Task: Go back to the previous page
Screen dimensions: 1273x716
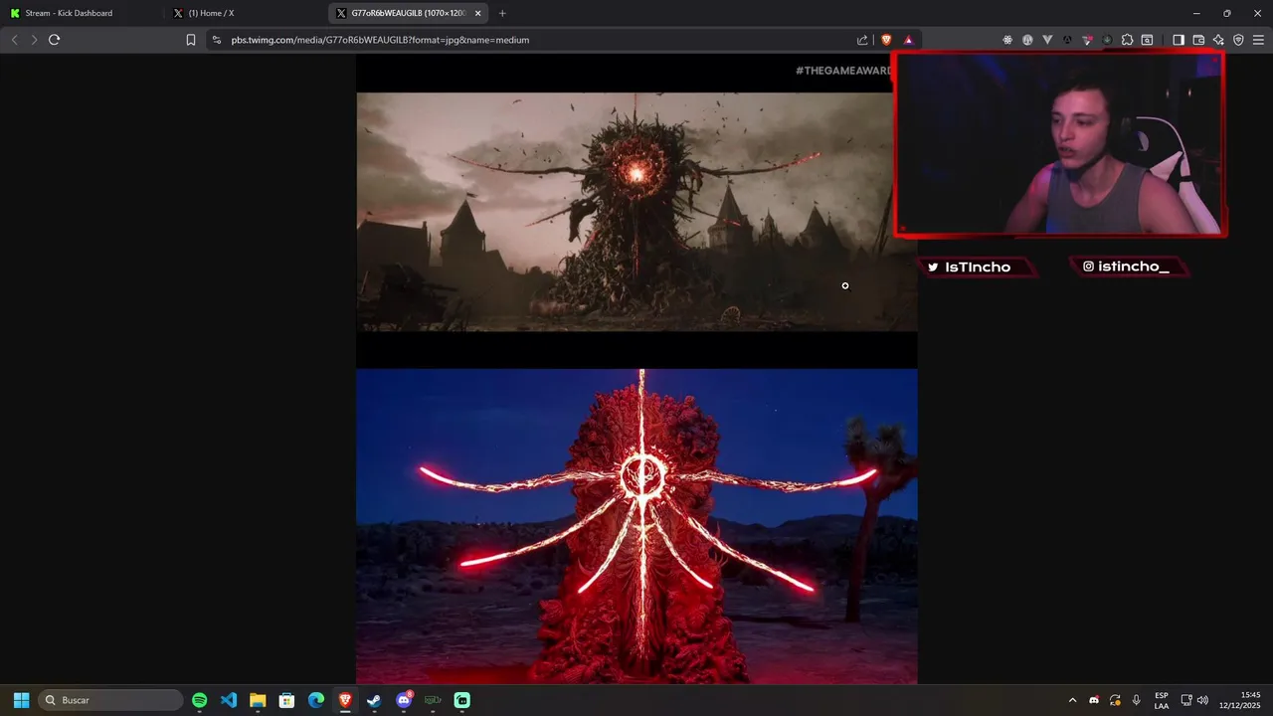Action: tap(14, 40)
